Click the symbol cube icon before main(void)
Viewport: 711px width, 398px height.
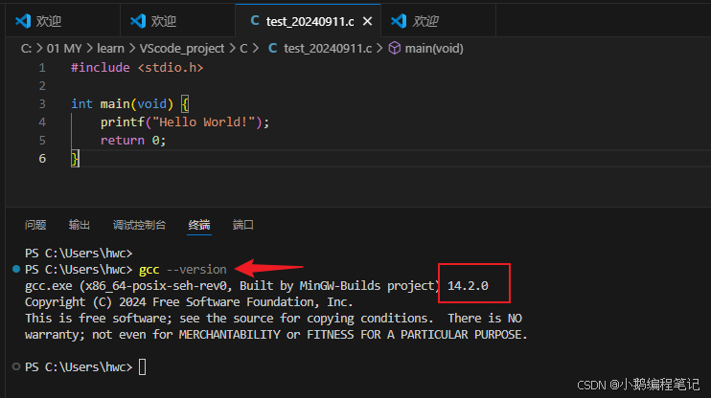click(395, 49)
